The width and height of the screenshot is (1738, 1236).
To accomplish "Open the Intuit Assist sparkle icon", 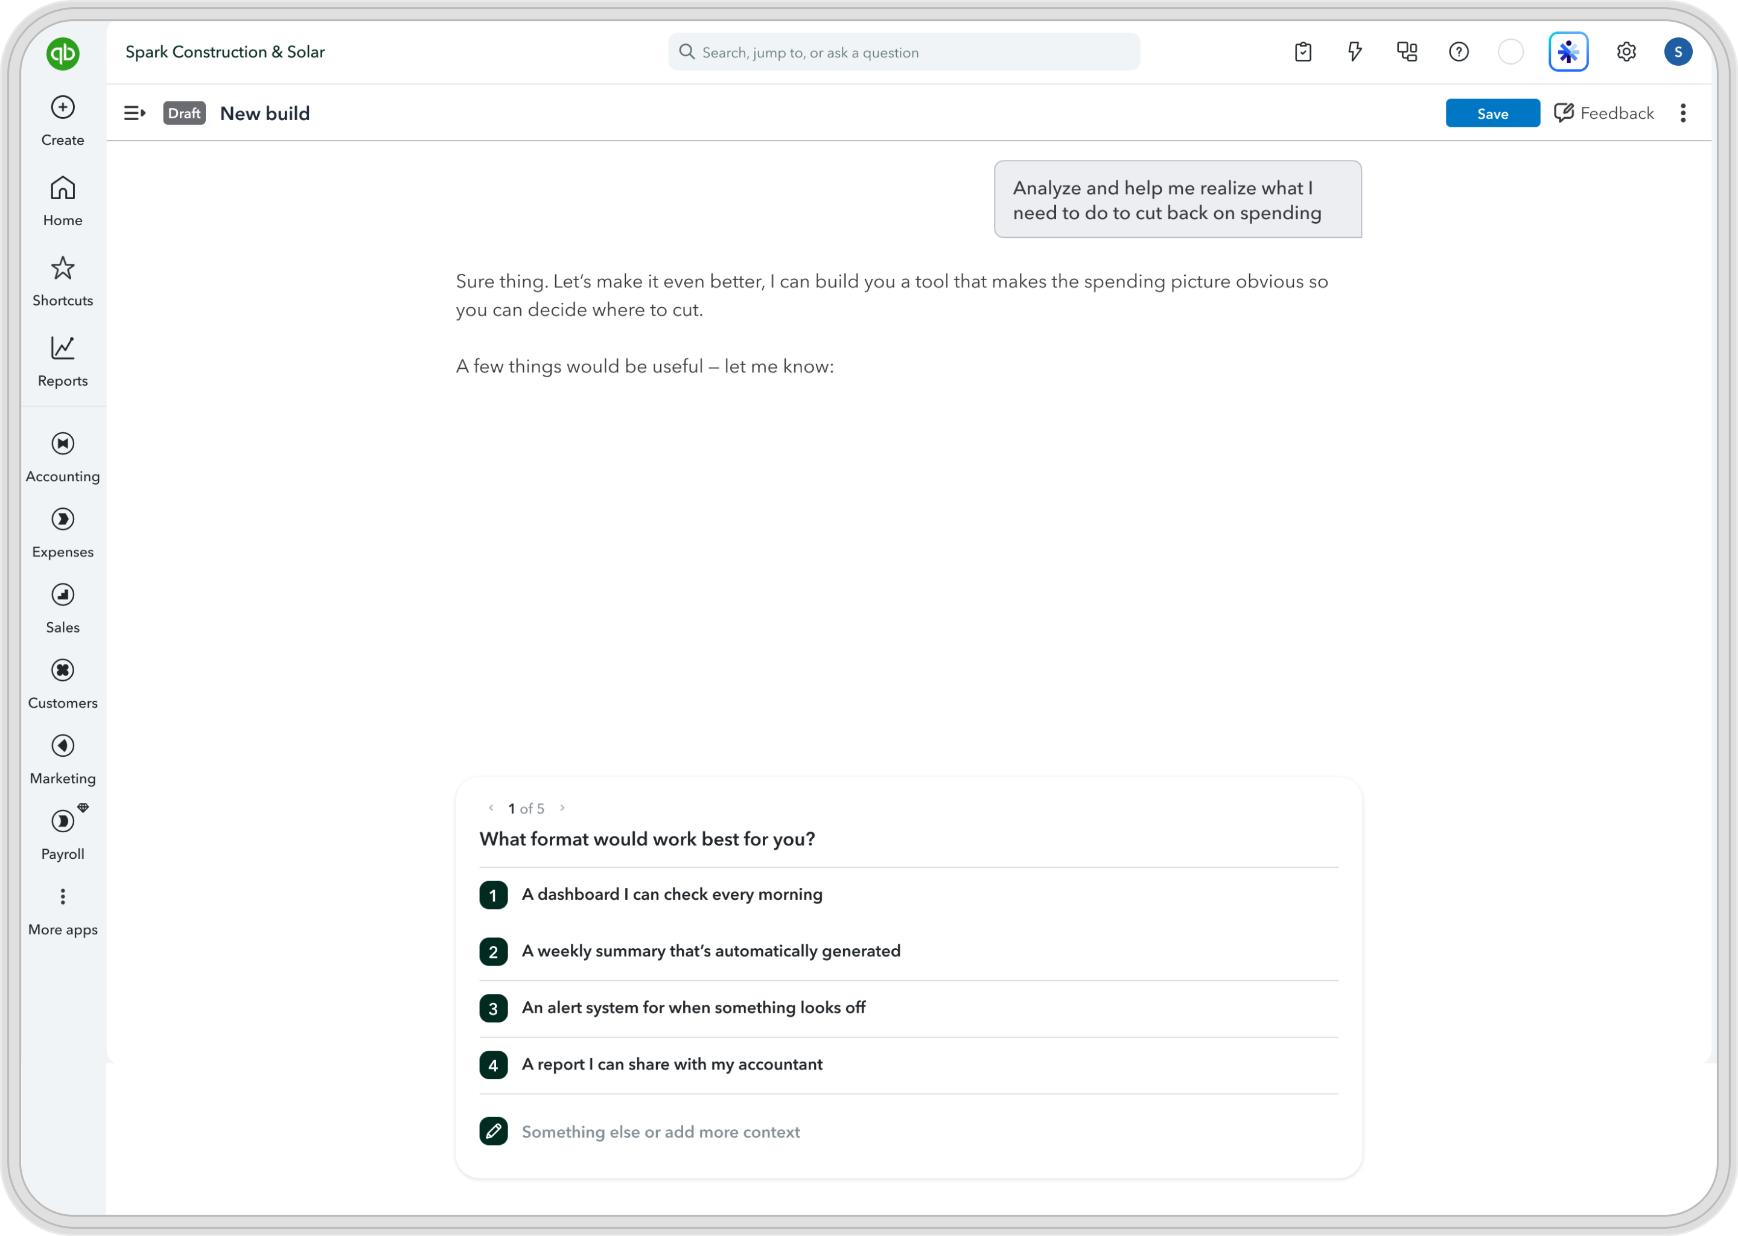I will tap(1568, 52).
